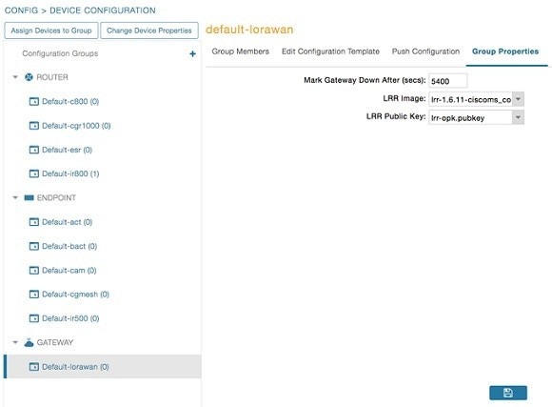Collapse the ENDPOINT tree section

[15, 197]
